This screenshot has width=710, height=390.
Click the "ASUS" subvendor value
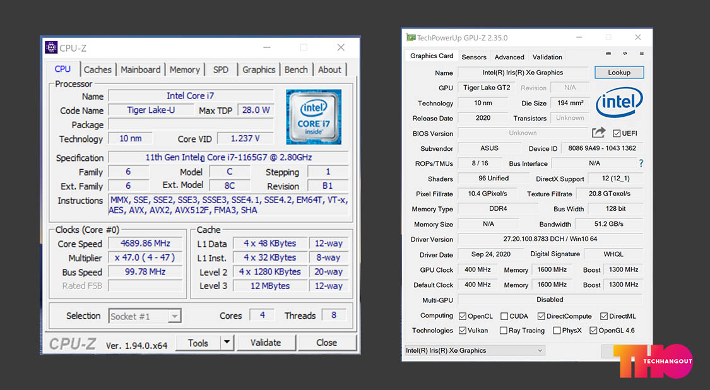490,148
